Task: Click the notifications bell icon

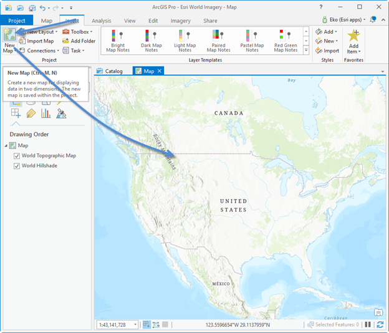Action: [x=373, y=19]
